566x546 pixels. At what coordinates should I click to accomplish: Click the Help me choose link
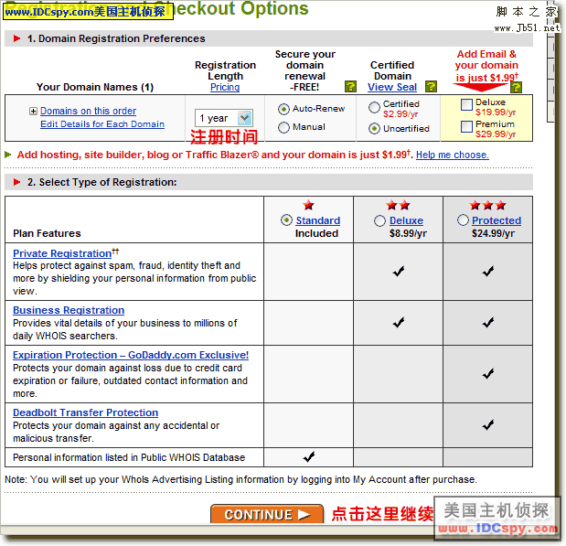(x=452, y=155)
